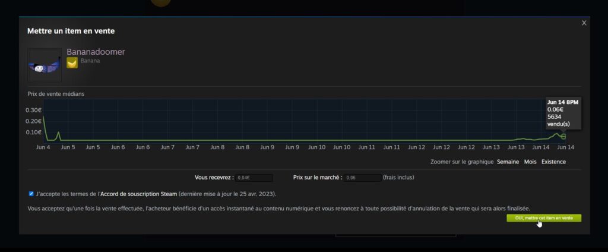Close the sell item dialog
608x252 pixels.
pyautogui.click(x=584, y=23)
